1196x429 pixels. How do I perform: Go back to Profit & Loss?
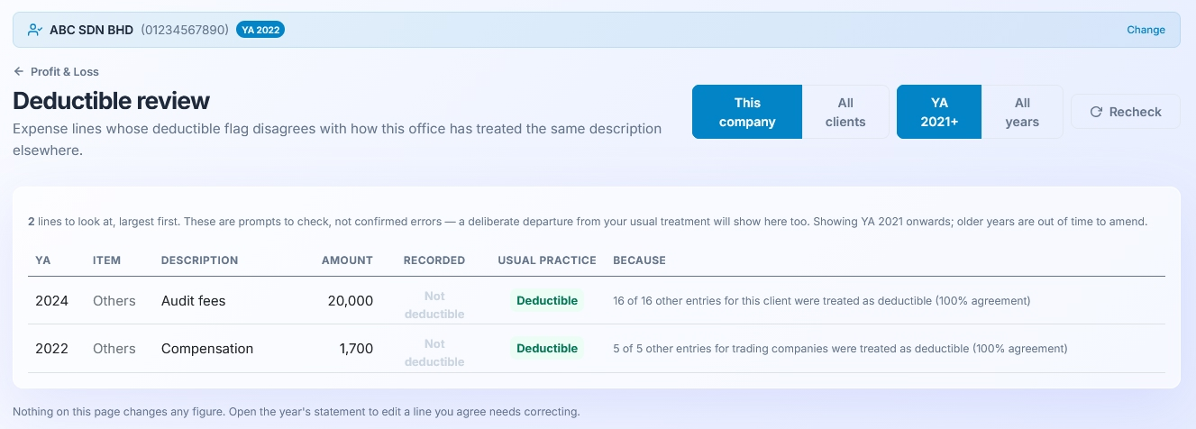click(56, 71)
